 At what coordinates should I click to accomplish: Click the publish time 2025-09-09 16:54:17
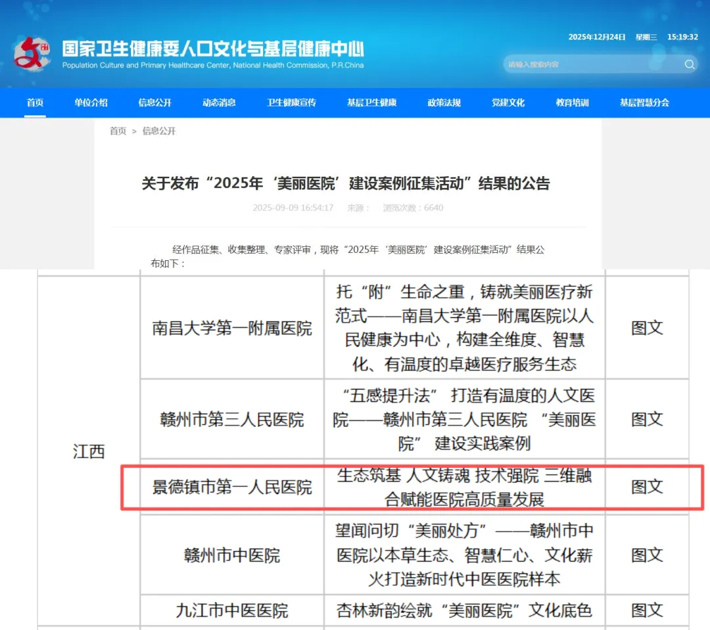pos(293,208)
